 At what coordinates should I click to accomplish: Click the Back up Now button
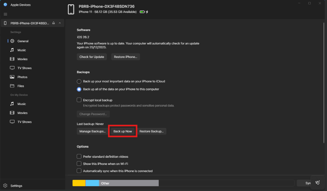123,131
